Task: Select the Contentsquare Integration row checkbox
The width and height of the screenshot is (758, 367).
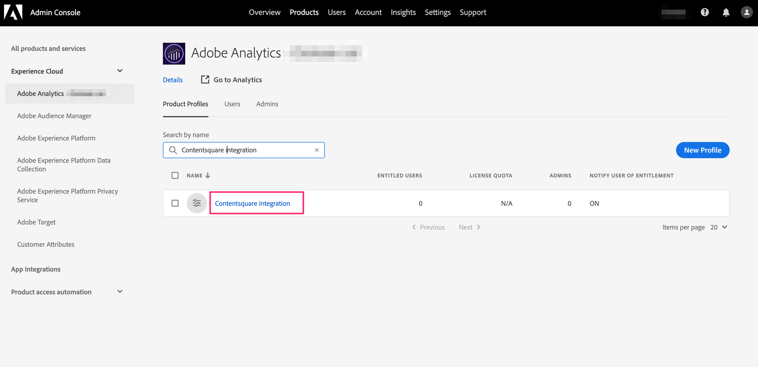Action: 175,203
